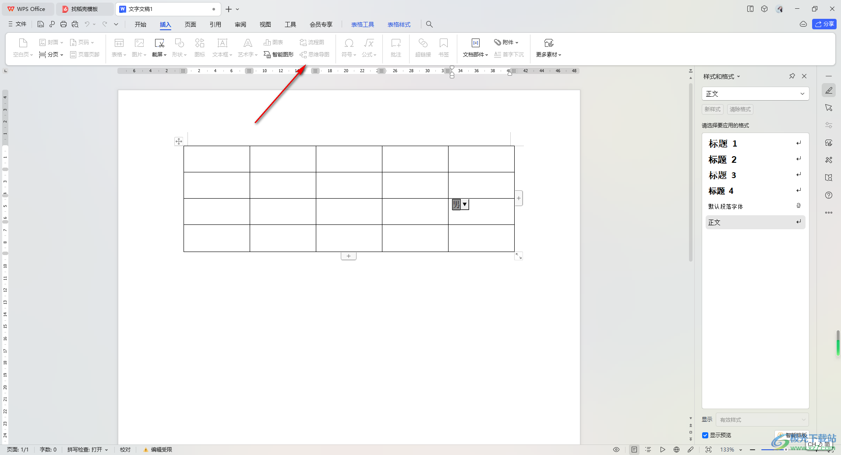This screenshot has height=455, width=841.
Task: Toggle the 显示预览 checkbox
Action: click(x=705, y=435)
